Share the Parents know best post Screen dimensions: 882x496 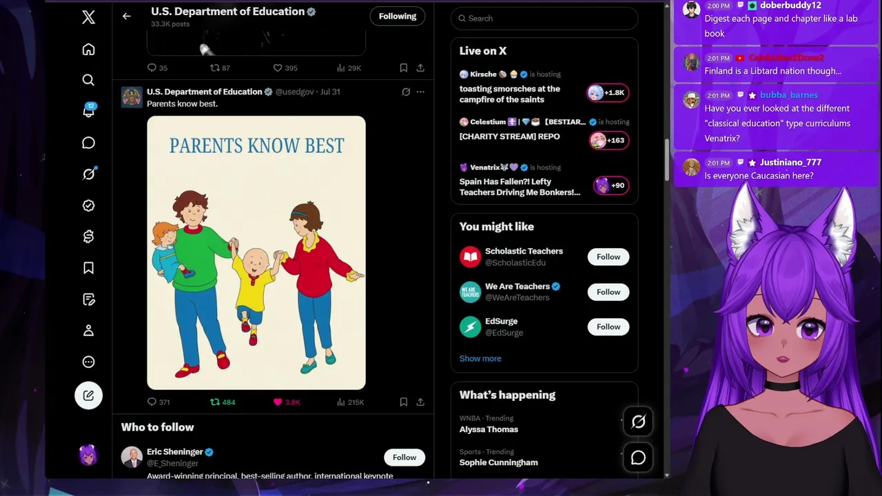coord(420,402)
